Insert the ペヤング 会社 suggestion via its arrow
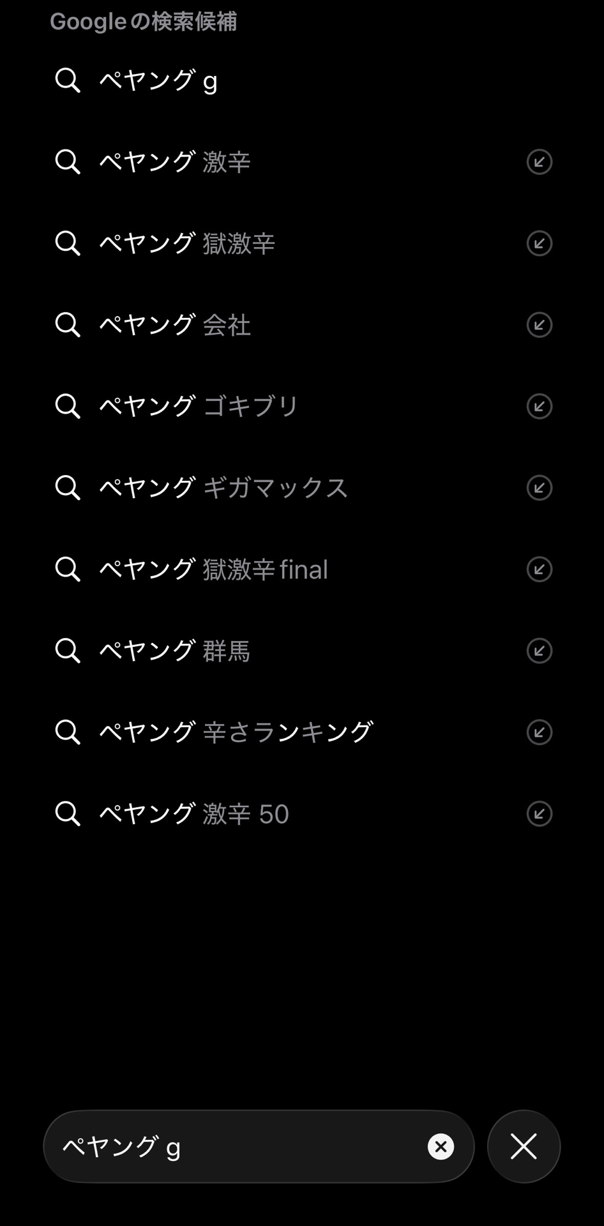This screenshot has height=1226, width=604. coord(539,325)
